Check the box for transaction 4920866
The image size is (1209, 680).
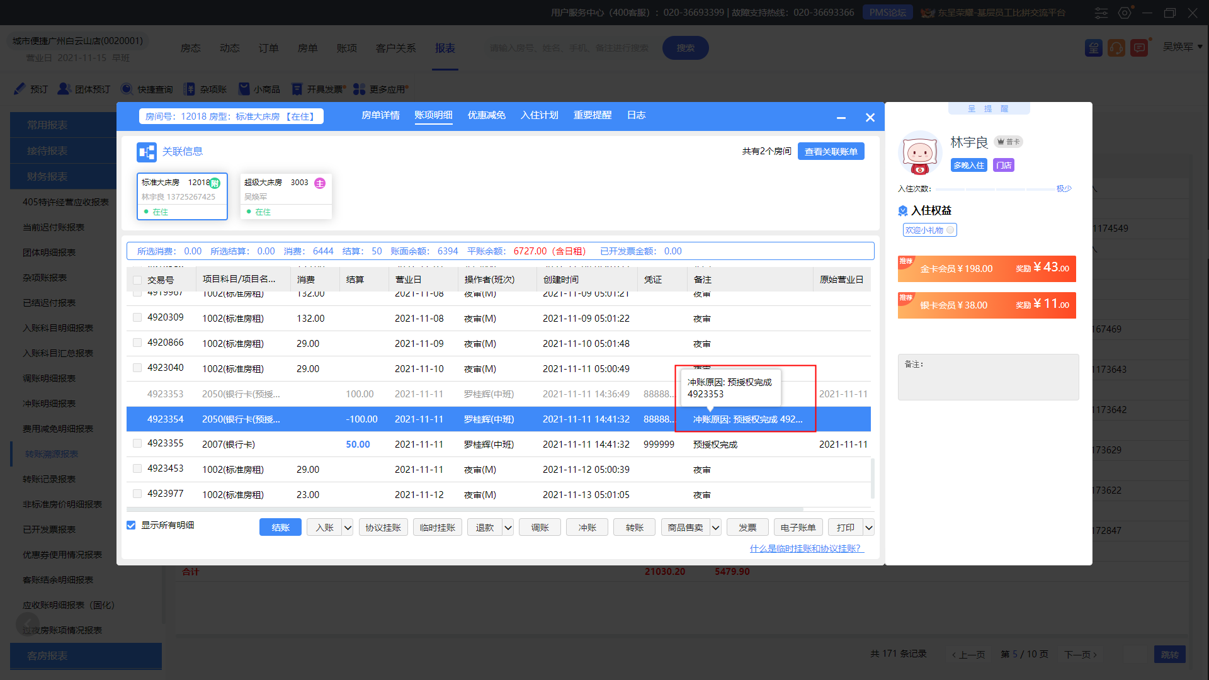coord(137,343)
